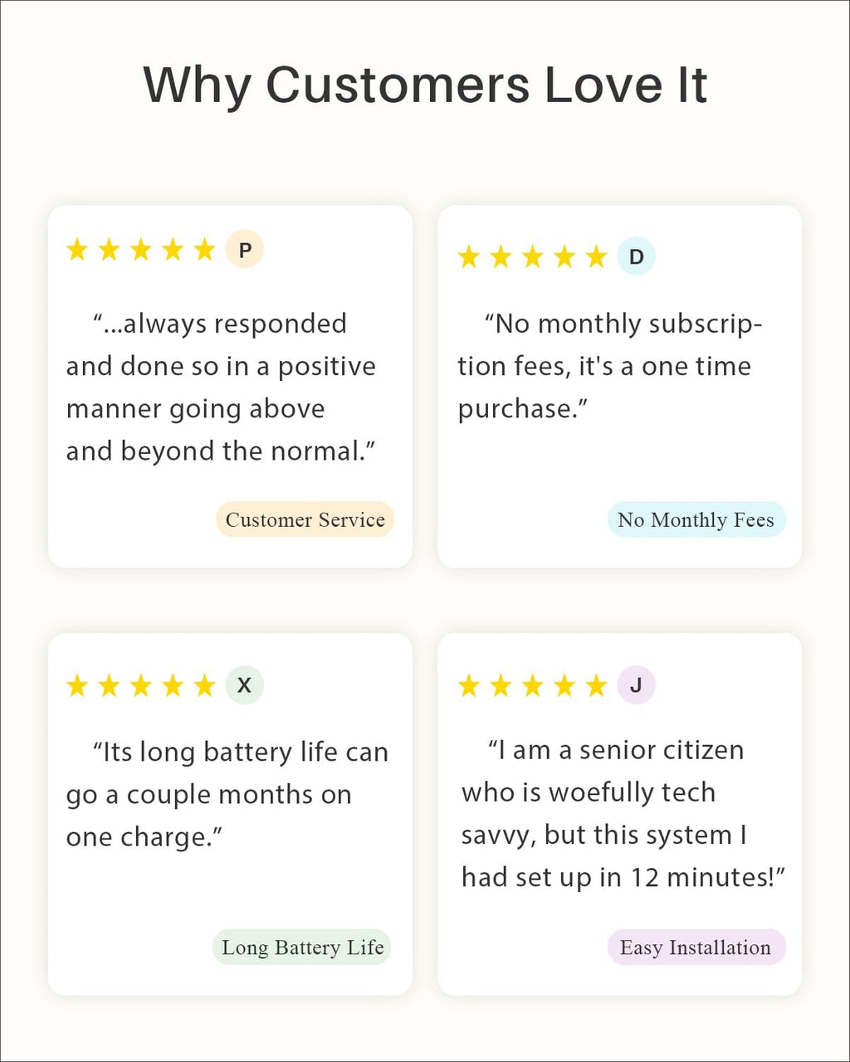Viewport: 850px width, 1062px height.
Task: Click first star in P's review
Action: click(x=77, y=250)
